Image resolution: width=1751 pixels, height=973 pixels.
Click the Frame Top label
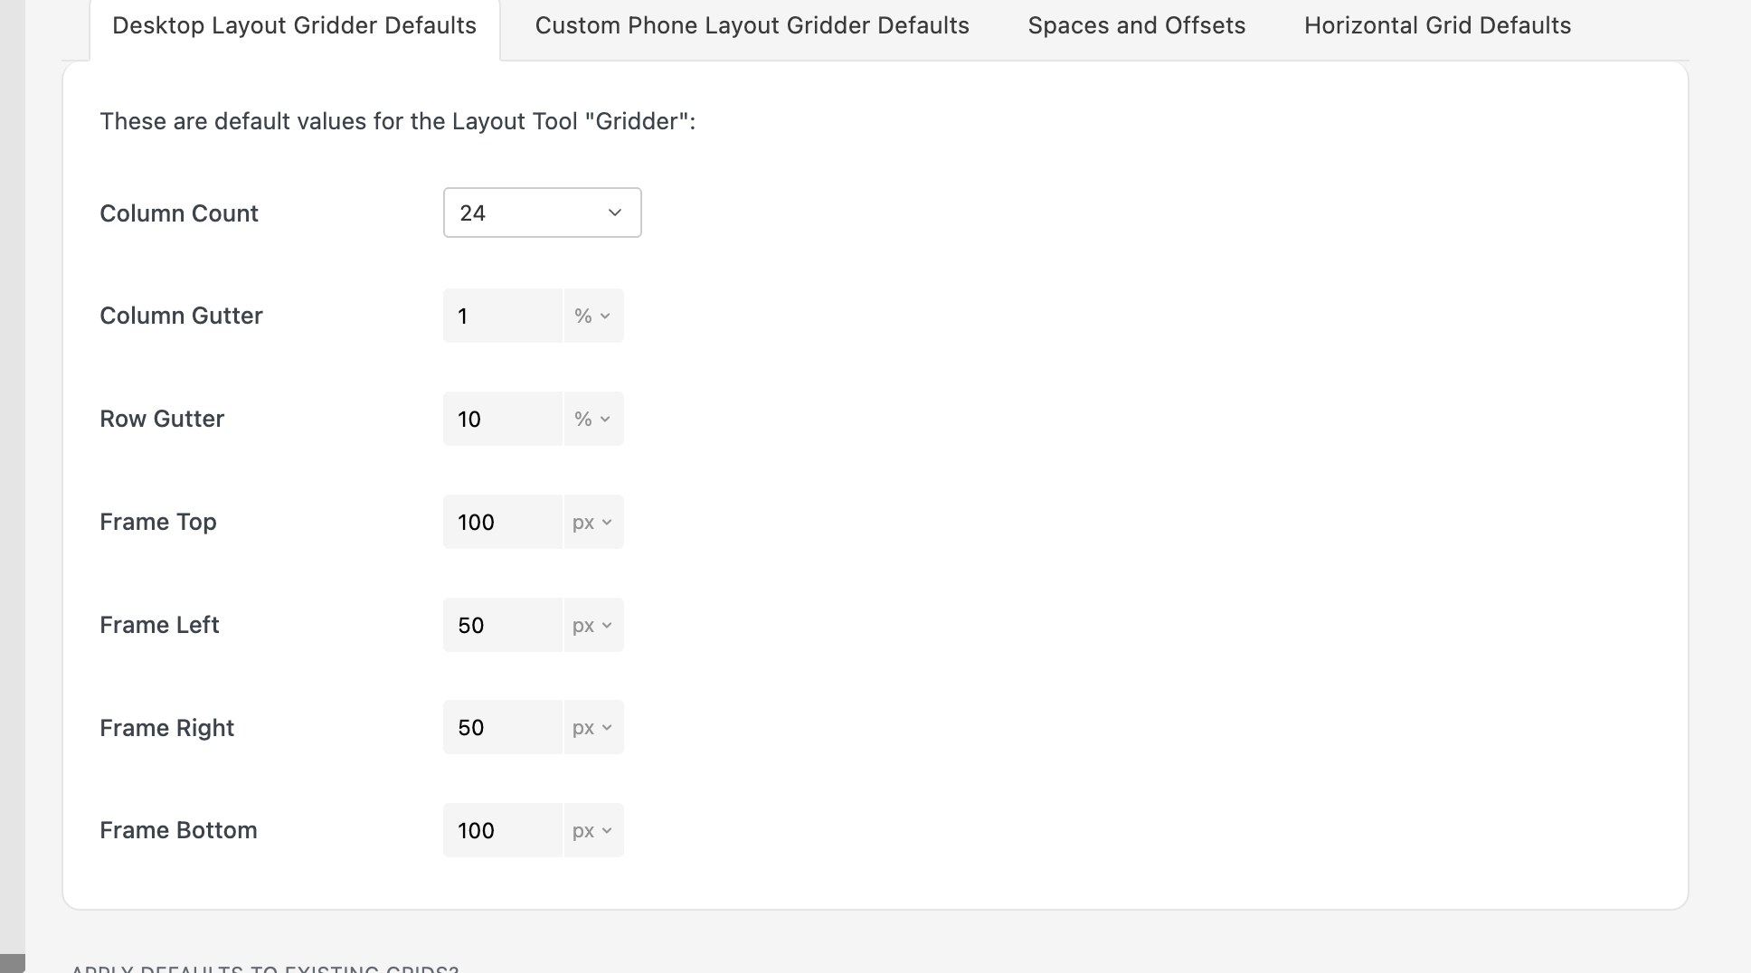[158, 522]
